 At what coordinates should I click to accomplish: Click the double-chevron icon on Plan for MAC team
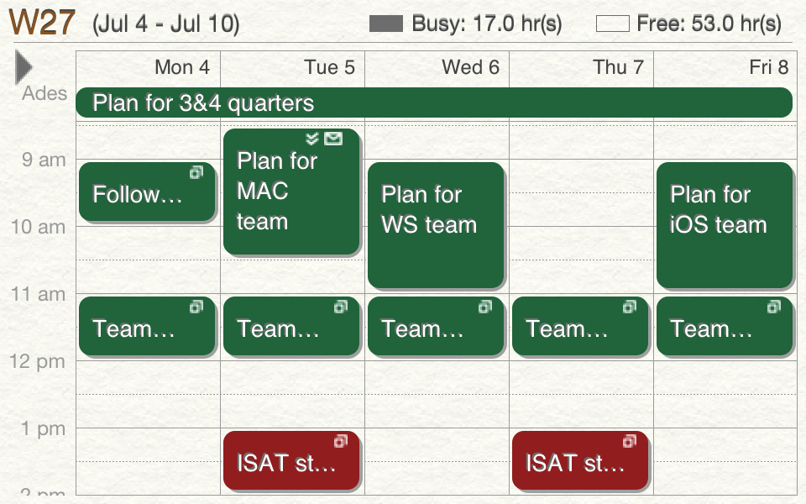point(312,139)
